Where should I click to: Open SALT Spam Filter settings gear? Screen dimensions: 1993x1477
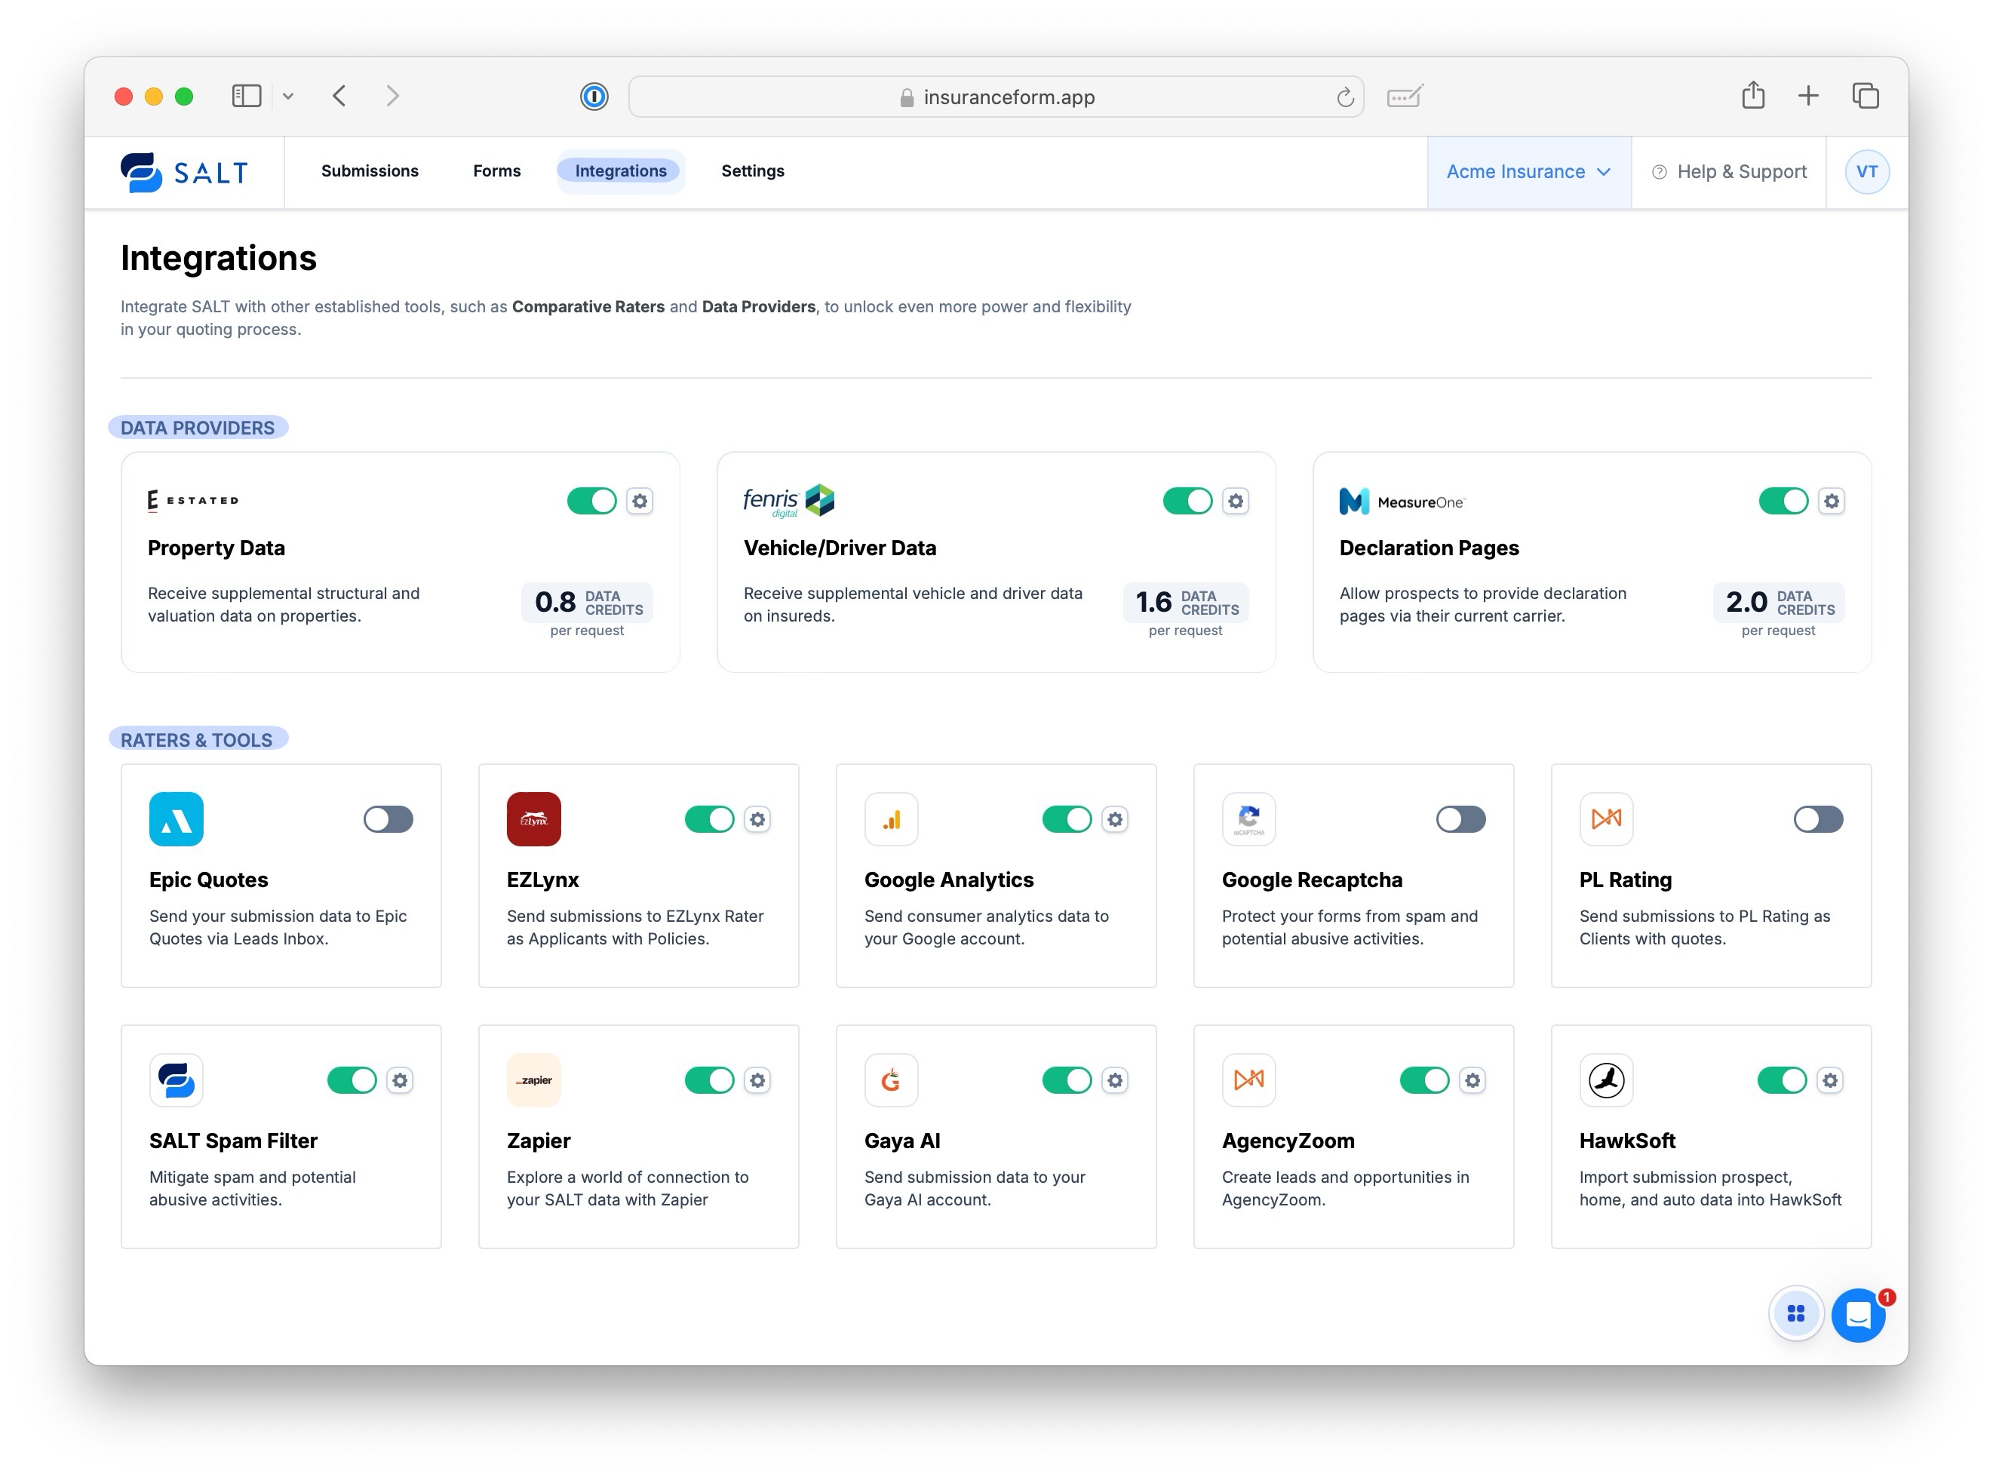[400, 1081]
